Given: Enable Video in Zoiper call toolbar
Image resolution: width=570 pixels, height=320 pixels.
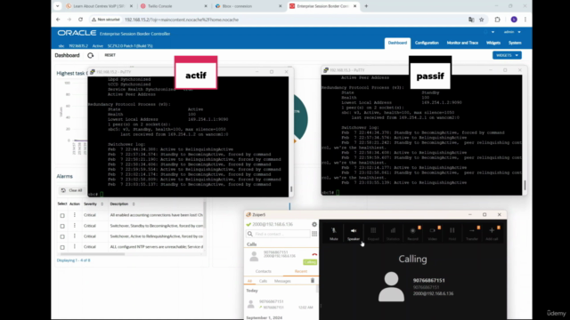Looking at the screenshot, I should 432,234.
